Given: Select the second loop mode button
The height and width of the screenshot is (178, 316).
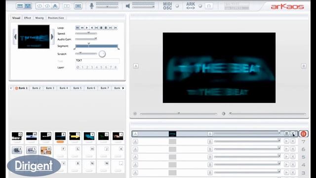Looking at the screenshot, I should pyautogui.click(x=82, y=28).
